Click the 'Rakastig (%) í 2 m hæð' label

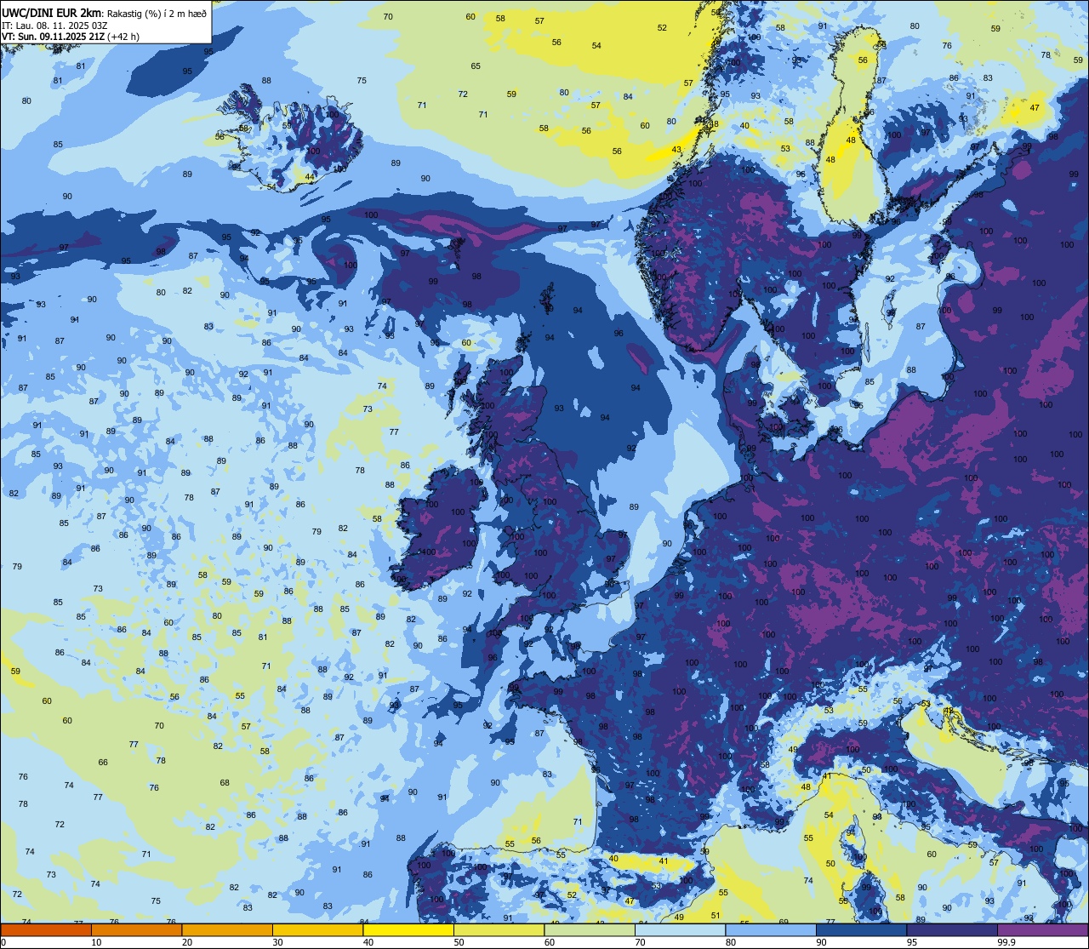click(x=157, y=13)
